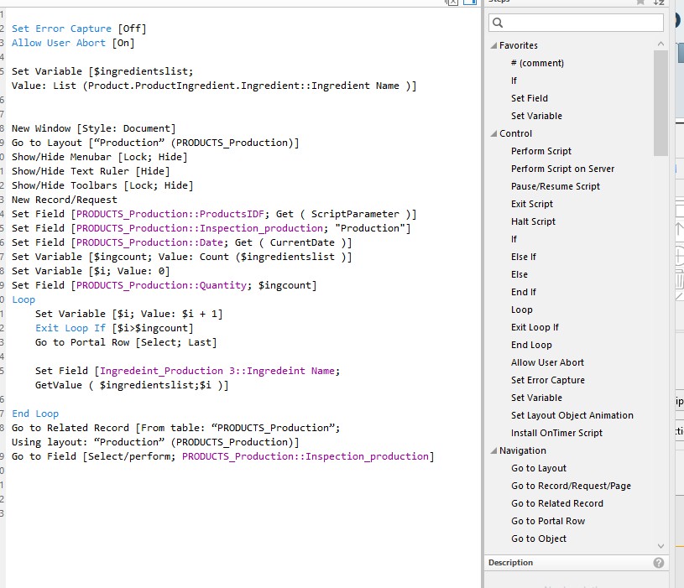684x588 pixels.
Task: Select 'New Window [Style: Document]' line
Action: [93, 128]
